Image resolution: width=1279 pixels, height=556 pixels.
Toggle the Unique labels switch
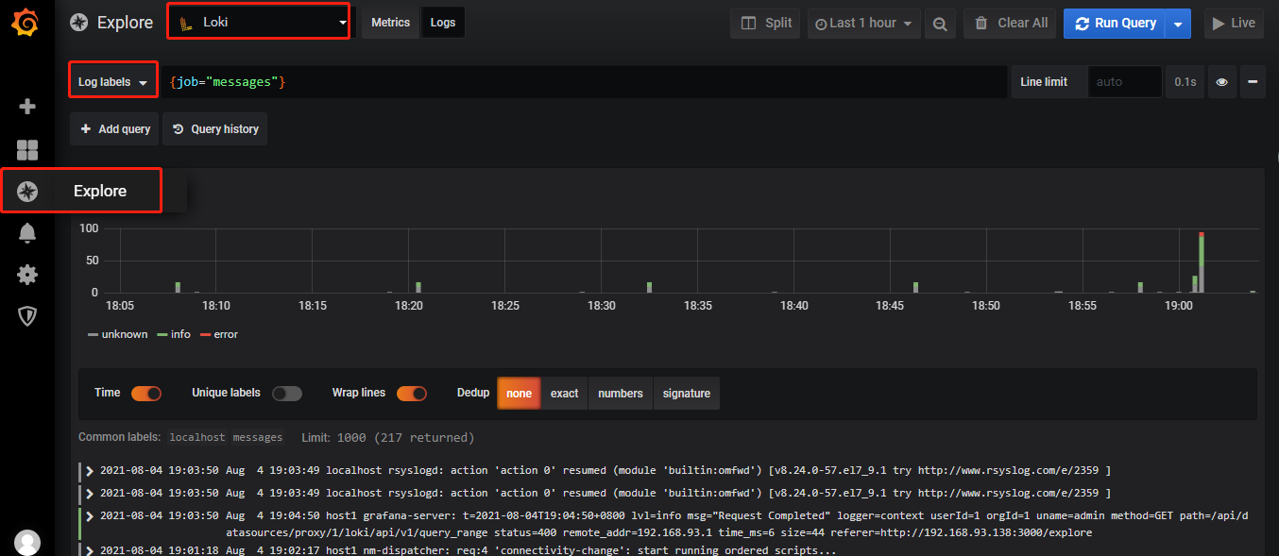click(287, 394)
